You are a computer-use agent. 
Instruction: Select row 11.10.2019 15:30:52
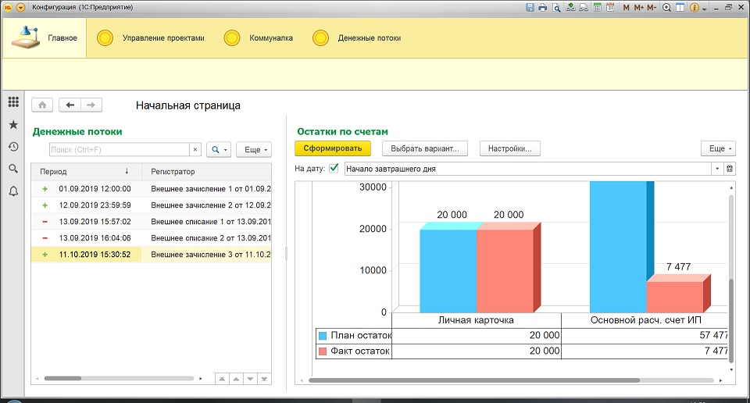point(151,255)
